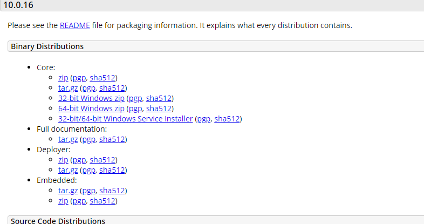Download the Embedded zip
The height and width of the screenshot is (224, 424).
63,201
